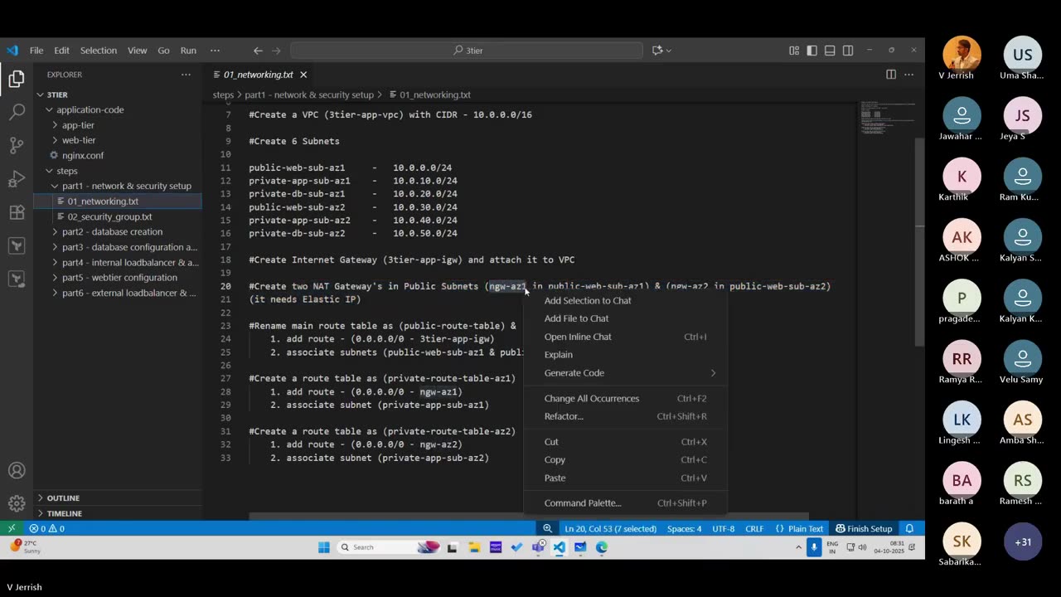The height and width of the screenshot is (597, 1061).
Task: Open File Explorer from taskbar
Action: click(x=474, y=547)
